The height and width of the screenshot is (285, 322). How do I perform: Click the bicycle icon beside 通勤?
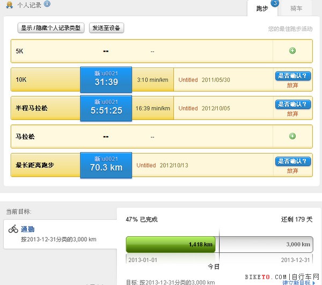point(13,229)
